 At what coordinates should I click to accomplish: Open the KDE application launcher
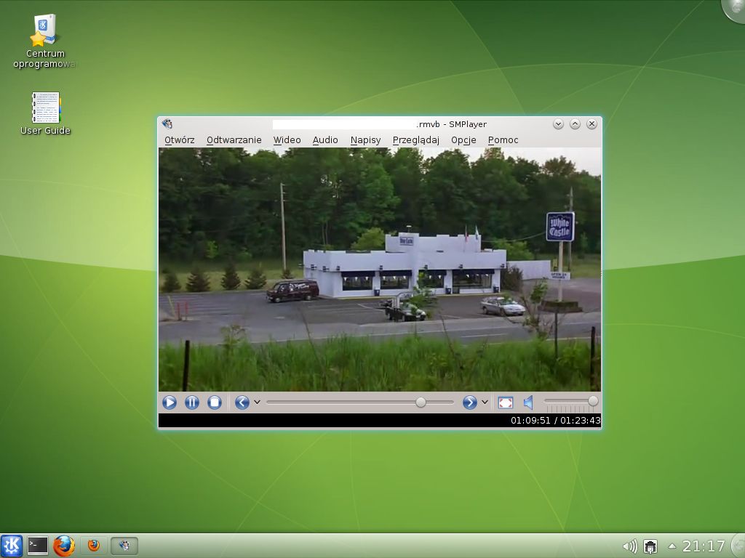[x=12, y=546]
